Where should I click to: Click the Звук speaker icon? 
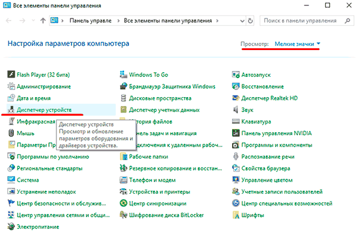click(236, 110)
